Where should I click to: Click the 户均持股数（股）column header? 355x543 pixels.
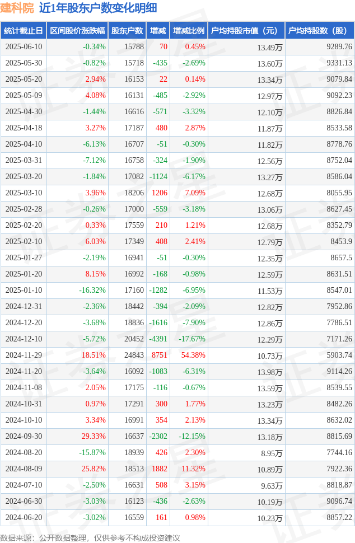pos(320,30)
